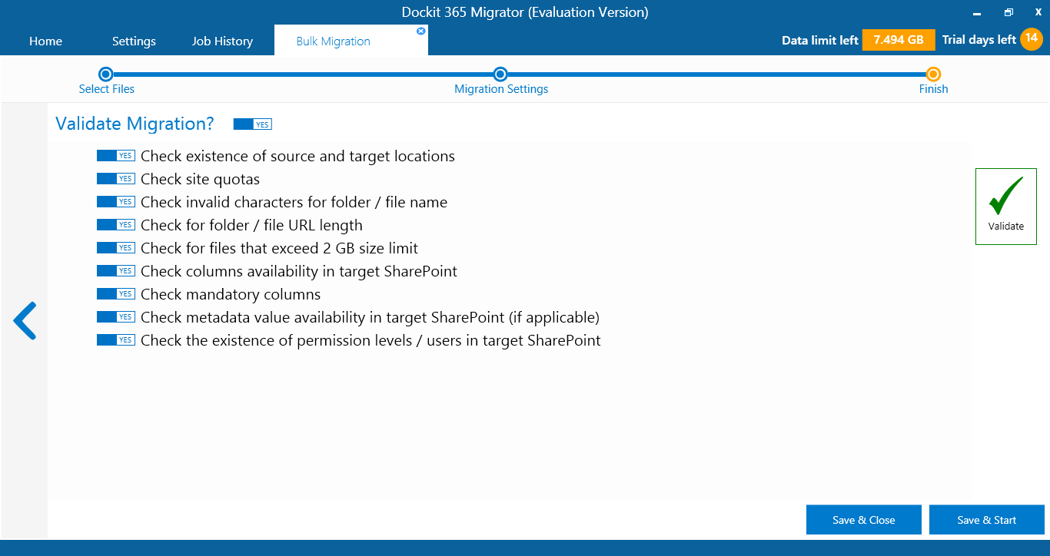This screenshot has width=1050, height=556.
Task: Click the Trial days left badge showing 14
Action: pyautogui.click(x=1031, y=39)
